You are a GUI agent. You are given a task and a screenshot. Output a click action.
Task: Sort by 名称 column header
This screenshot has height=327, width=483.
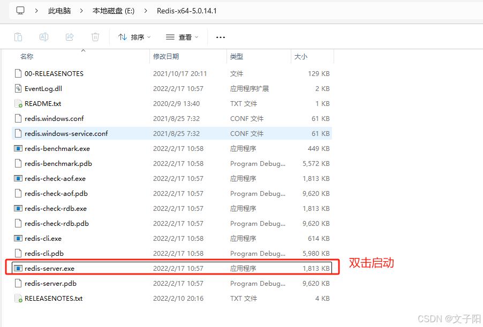tap(27, 57)
